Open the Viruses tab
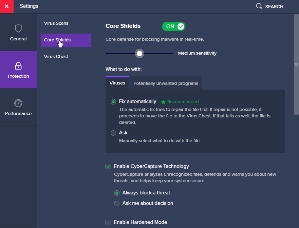The image size is (299, 228). coord(117,83)
